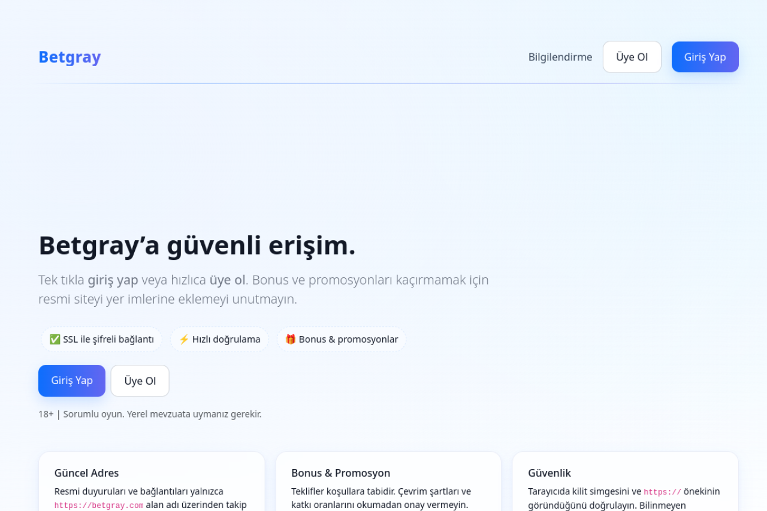Click the gift box Bonus icon
The width and height of the screenshot is (767, 511).
click(x=291, y=340)
